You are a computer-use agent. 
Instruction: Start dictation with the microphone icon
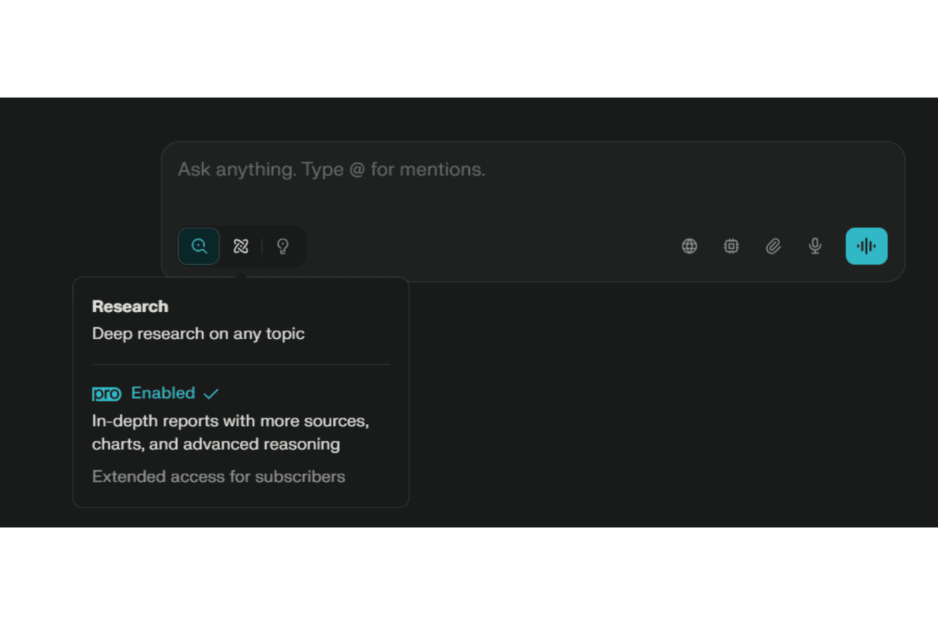(x=815, y=246)
